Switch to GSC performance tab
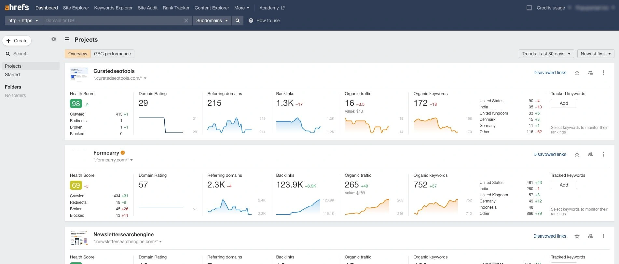 click(112, 54)
